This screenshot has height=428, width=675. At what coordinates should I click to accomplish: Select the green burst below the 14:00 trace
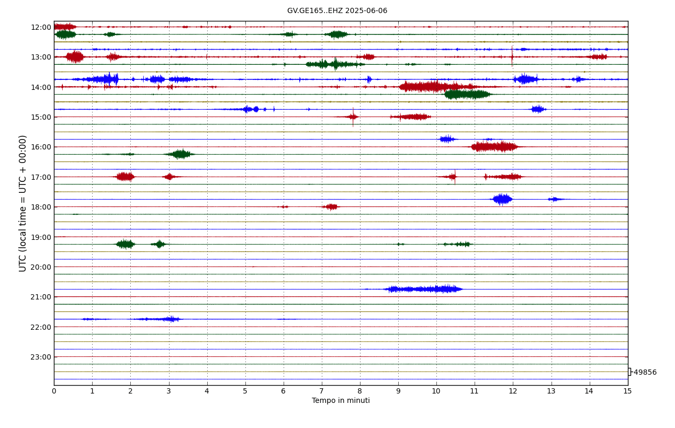click(x=467, y=94)
